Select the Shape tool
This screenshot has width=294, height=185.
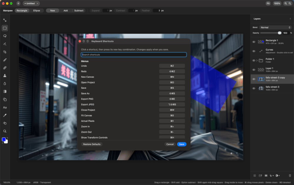pyautogui.click(x=5, y=100)
